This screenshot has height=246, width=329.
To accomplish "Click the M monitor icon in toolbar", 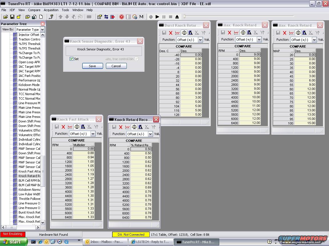I will [x=141, y=17].
